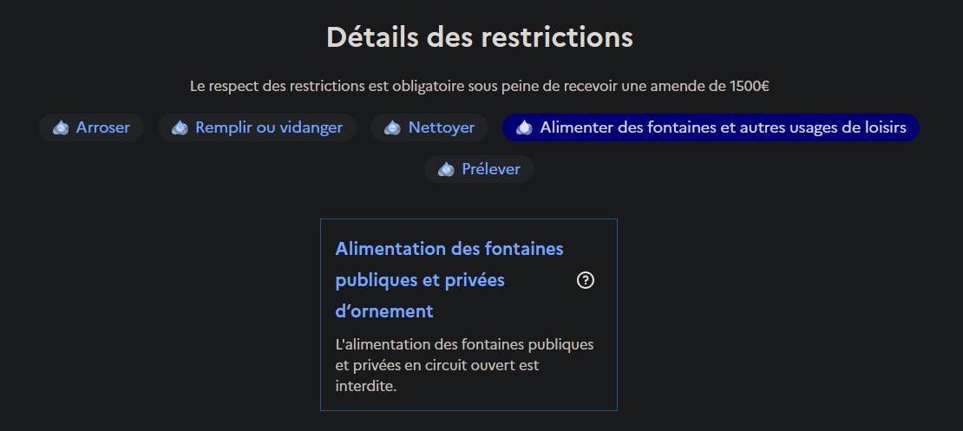
Task: Click the "publiques et privées" title line
Action: pos(420,280)
